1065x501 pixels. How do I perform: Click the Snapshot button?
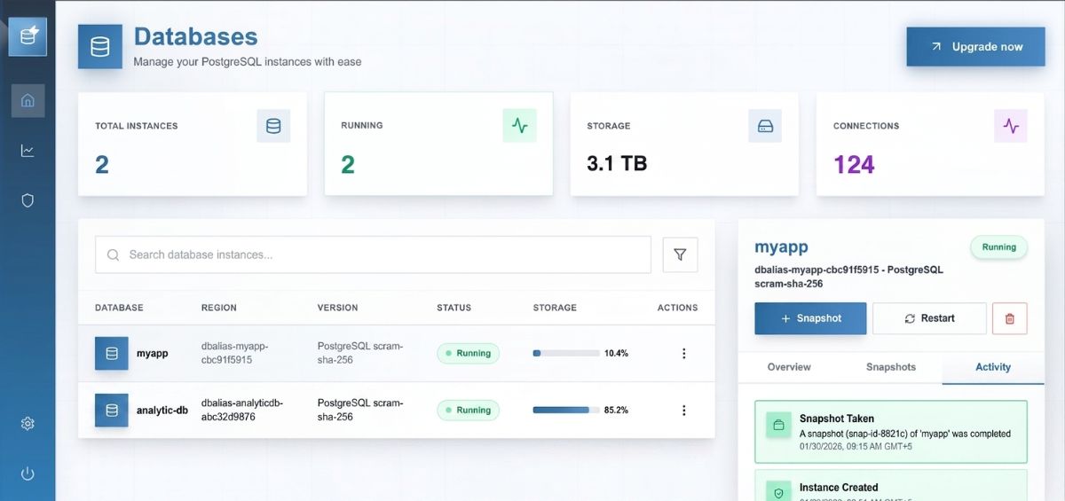click(x=810, y=318)
